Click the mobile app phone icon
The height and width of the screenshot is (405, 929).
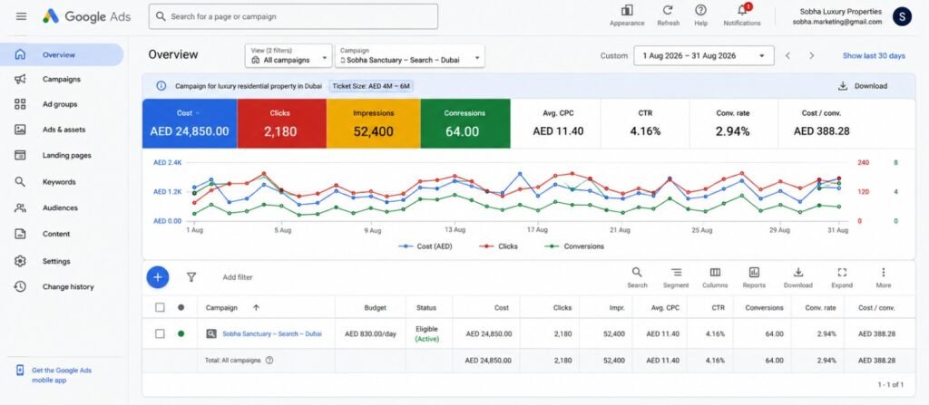tap(20, 371)
